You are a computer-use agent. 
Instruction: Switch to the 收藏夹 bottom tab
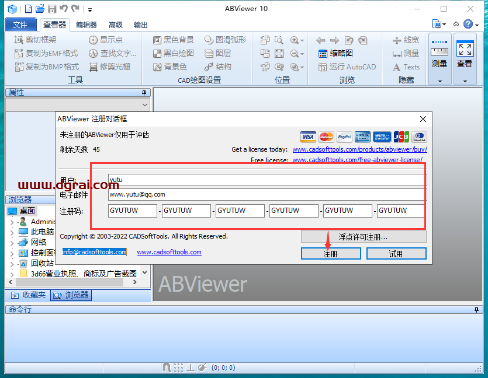click(28, 295)
